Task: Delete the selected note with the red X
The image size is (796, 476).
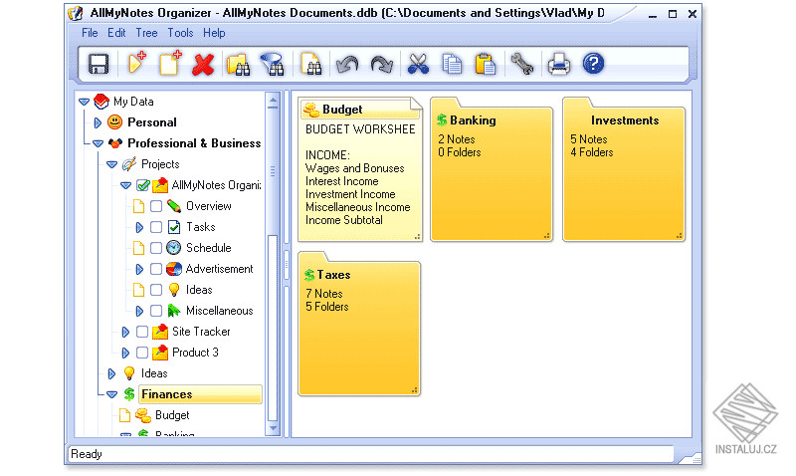Action: coord(203,65)
